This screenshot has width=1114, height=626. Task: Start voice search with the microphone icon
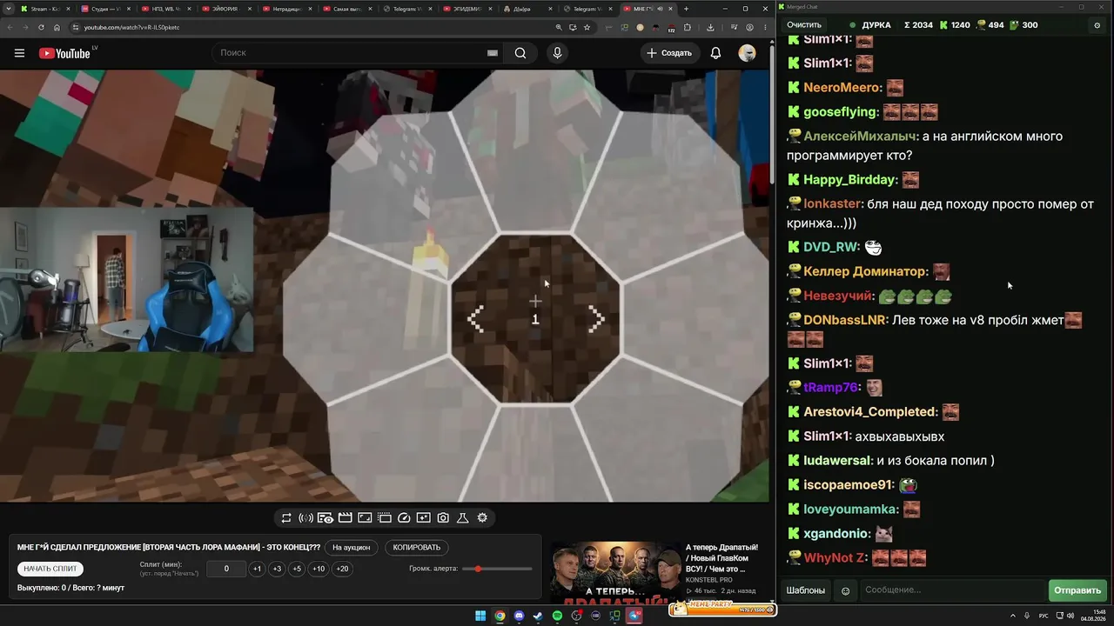(558, 53)
